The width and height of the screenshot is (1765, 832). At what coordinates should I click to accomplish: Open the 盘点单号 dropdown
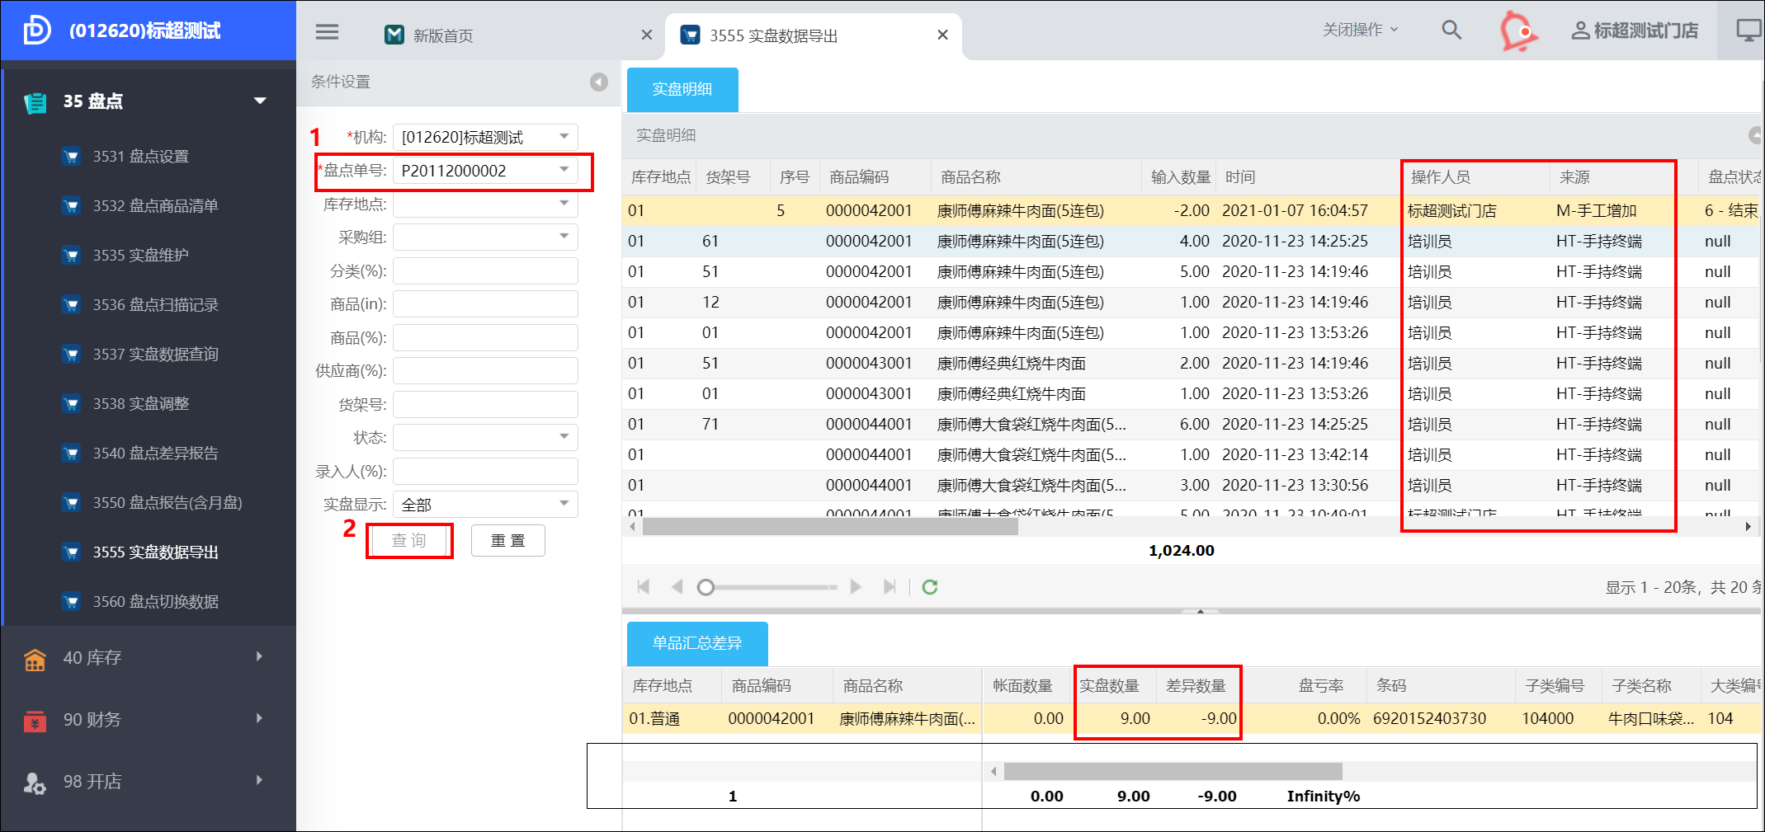[564, 170]
